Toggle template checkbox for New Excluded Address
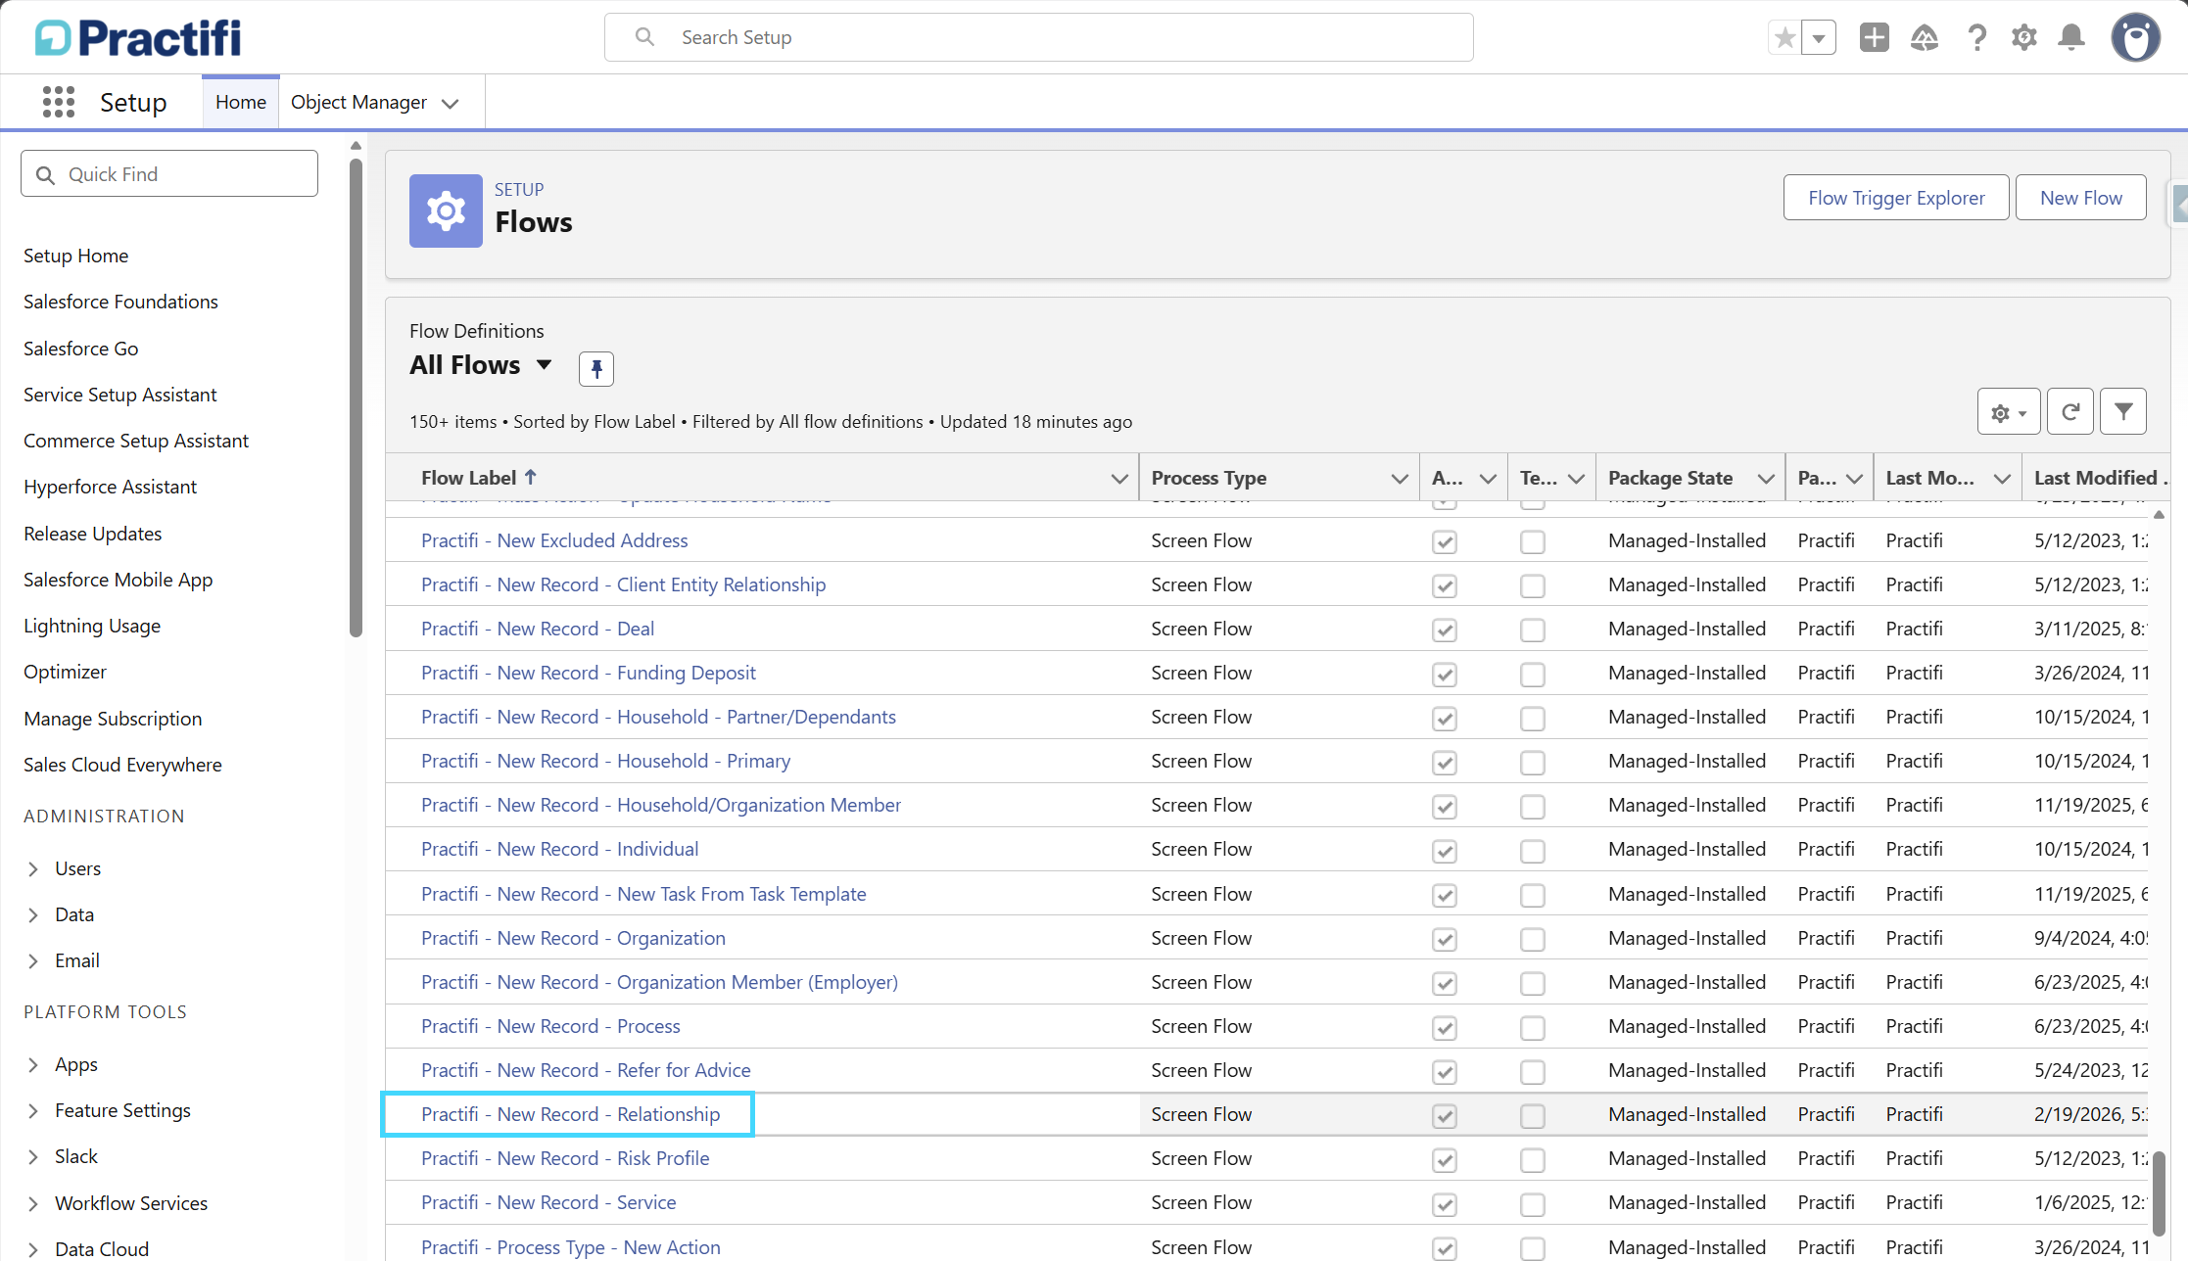 [x=1533, y=541]
